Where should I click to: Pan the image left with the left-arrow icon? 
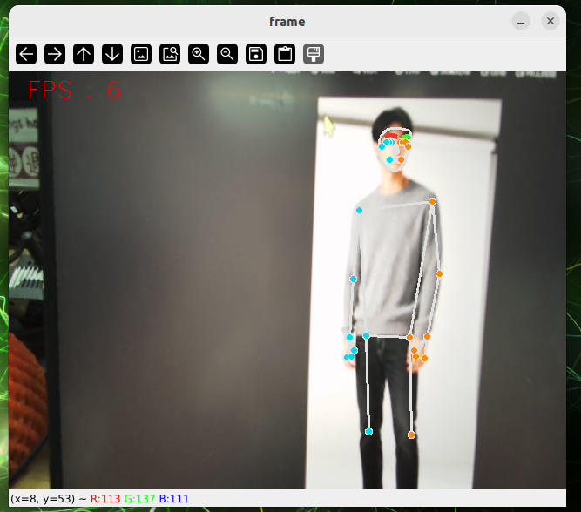[26, 54]
